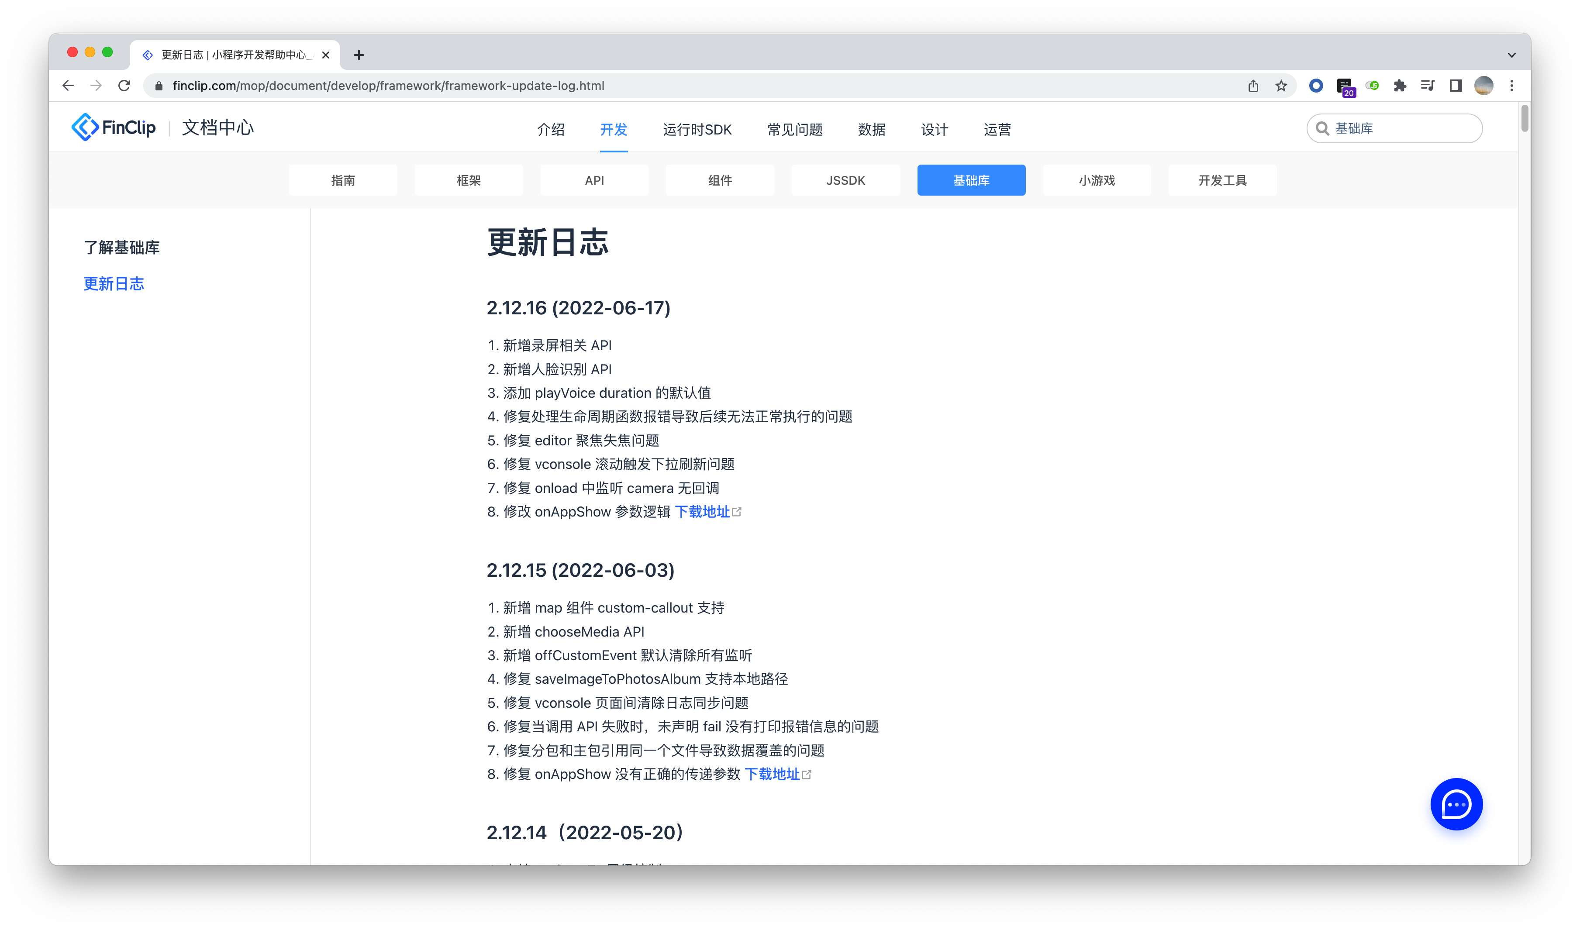Click the FinClip logo icon

[x=85, y=128]
